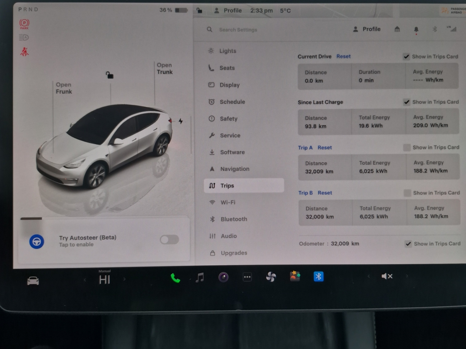Uncheck Current Drive Show in Trips Card
Viewport: 466px width, 349px height.
tap(406, 57)
